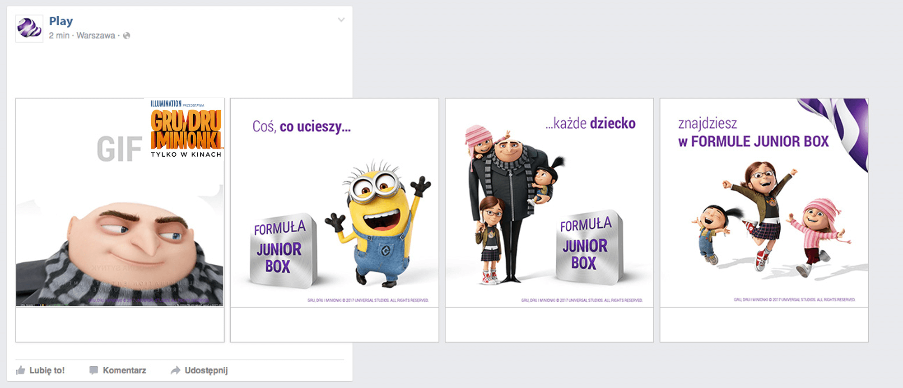The image size is (903, 388).
Task: Click the caption area below the 'znajdziesz' card
Action: 764,324
